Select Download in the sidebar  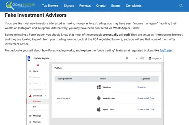click(x=38, y=96)
